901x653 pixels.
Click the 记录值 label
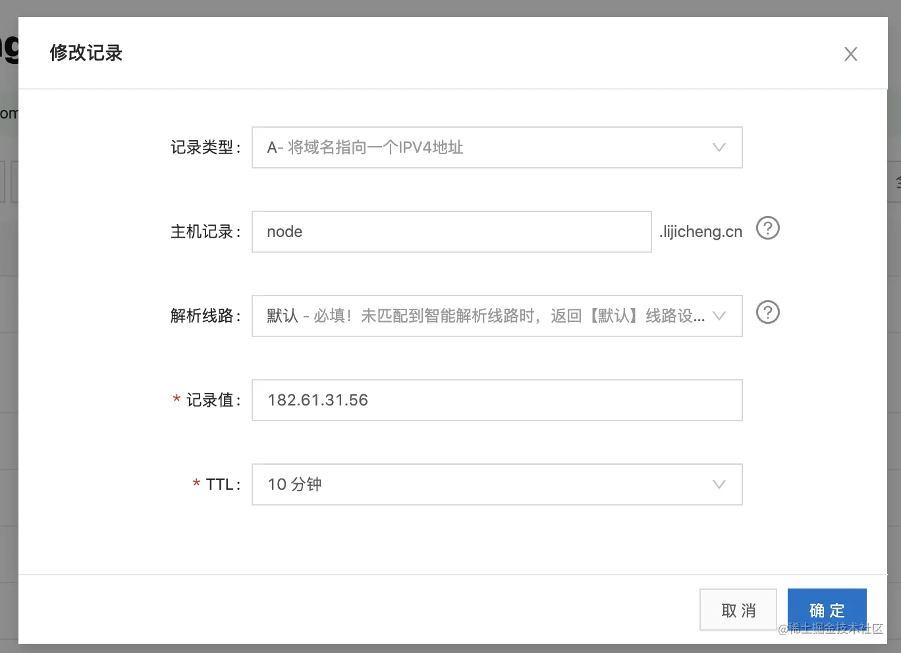213,400
